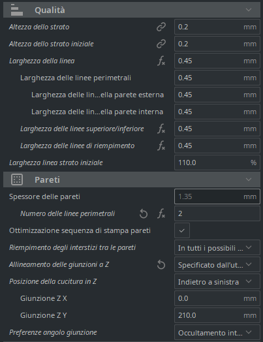Click the Pareti section wall icon
Viewport: 263px width, 342px height.
(17, 179)
